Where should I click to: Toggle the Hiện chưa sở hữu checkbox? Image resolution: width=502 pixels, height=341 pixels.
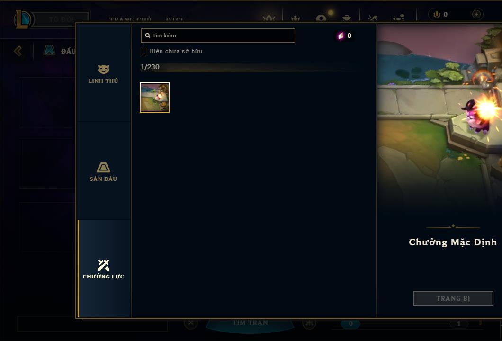pyautogui.click(x=144, y=52)
